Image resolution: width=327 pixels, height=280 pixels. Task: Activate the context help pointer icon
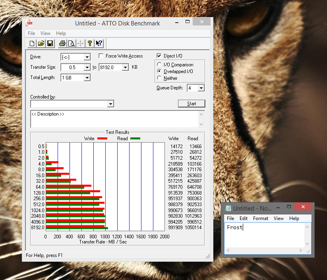tap(99, 43)
